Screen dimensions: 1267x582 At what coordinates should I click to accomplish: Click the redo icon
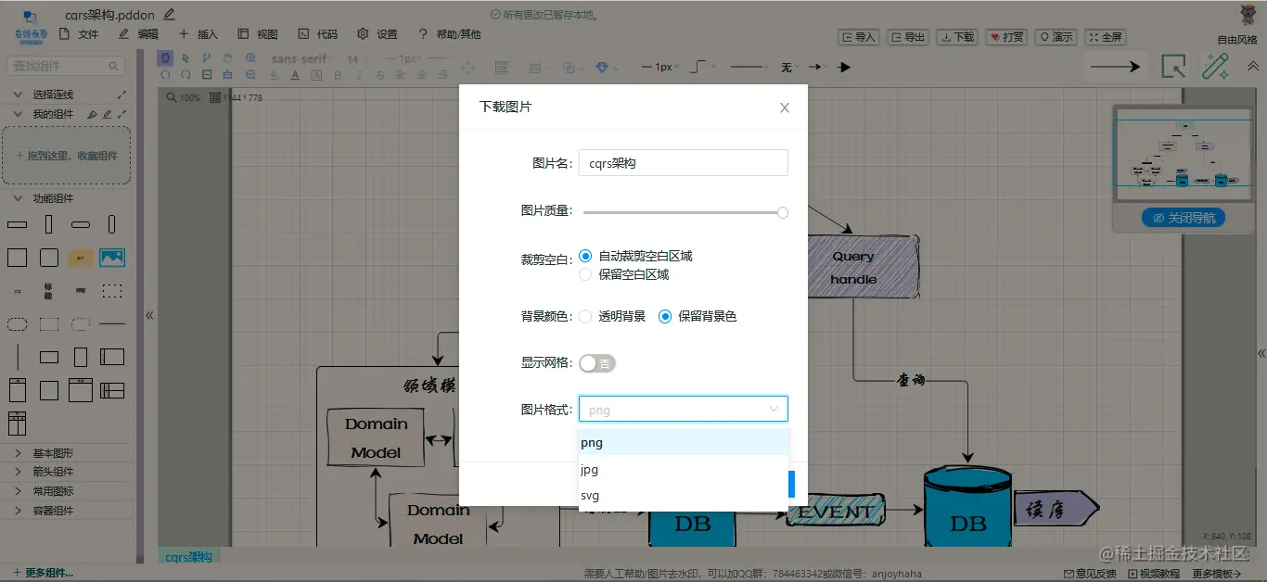[x=186, y=75]
